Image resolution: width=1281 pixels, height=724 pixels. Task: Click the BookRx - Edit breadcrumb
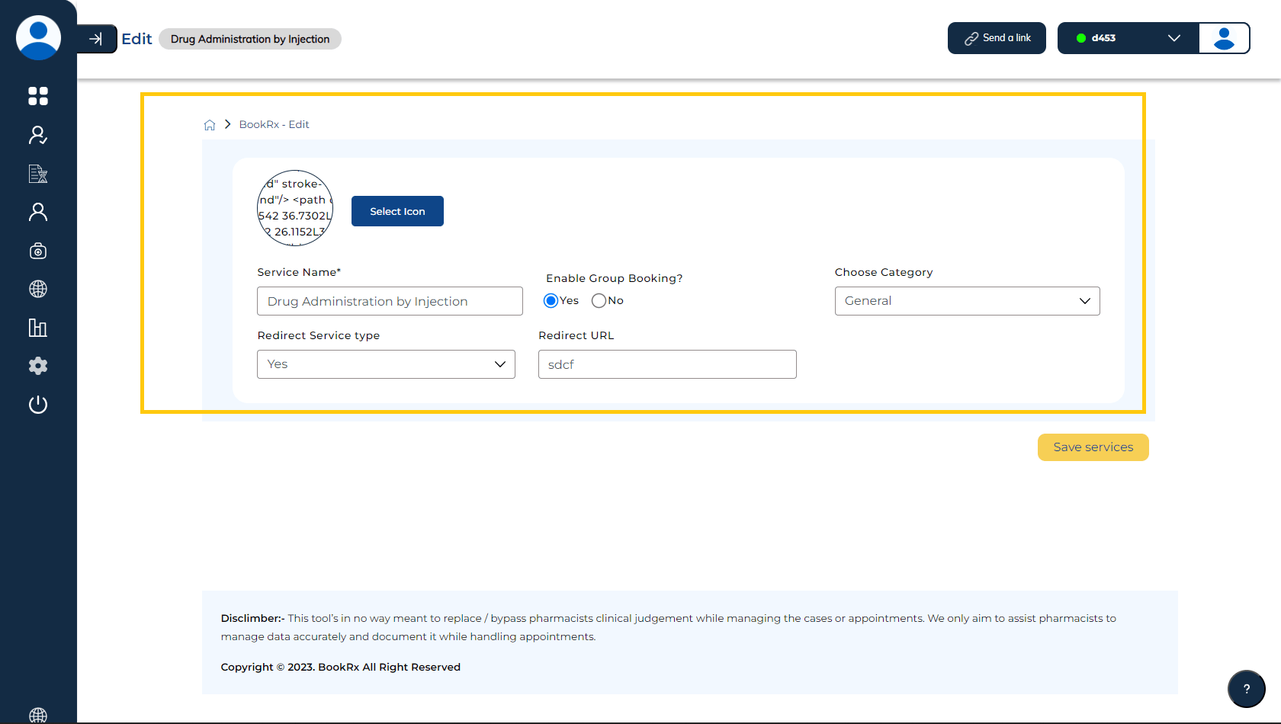click(x=274, y=124)
